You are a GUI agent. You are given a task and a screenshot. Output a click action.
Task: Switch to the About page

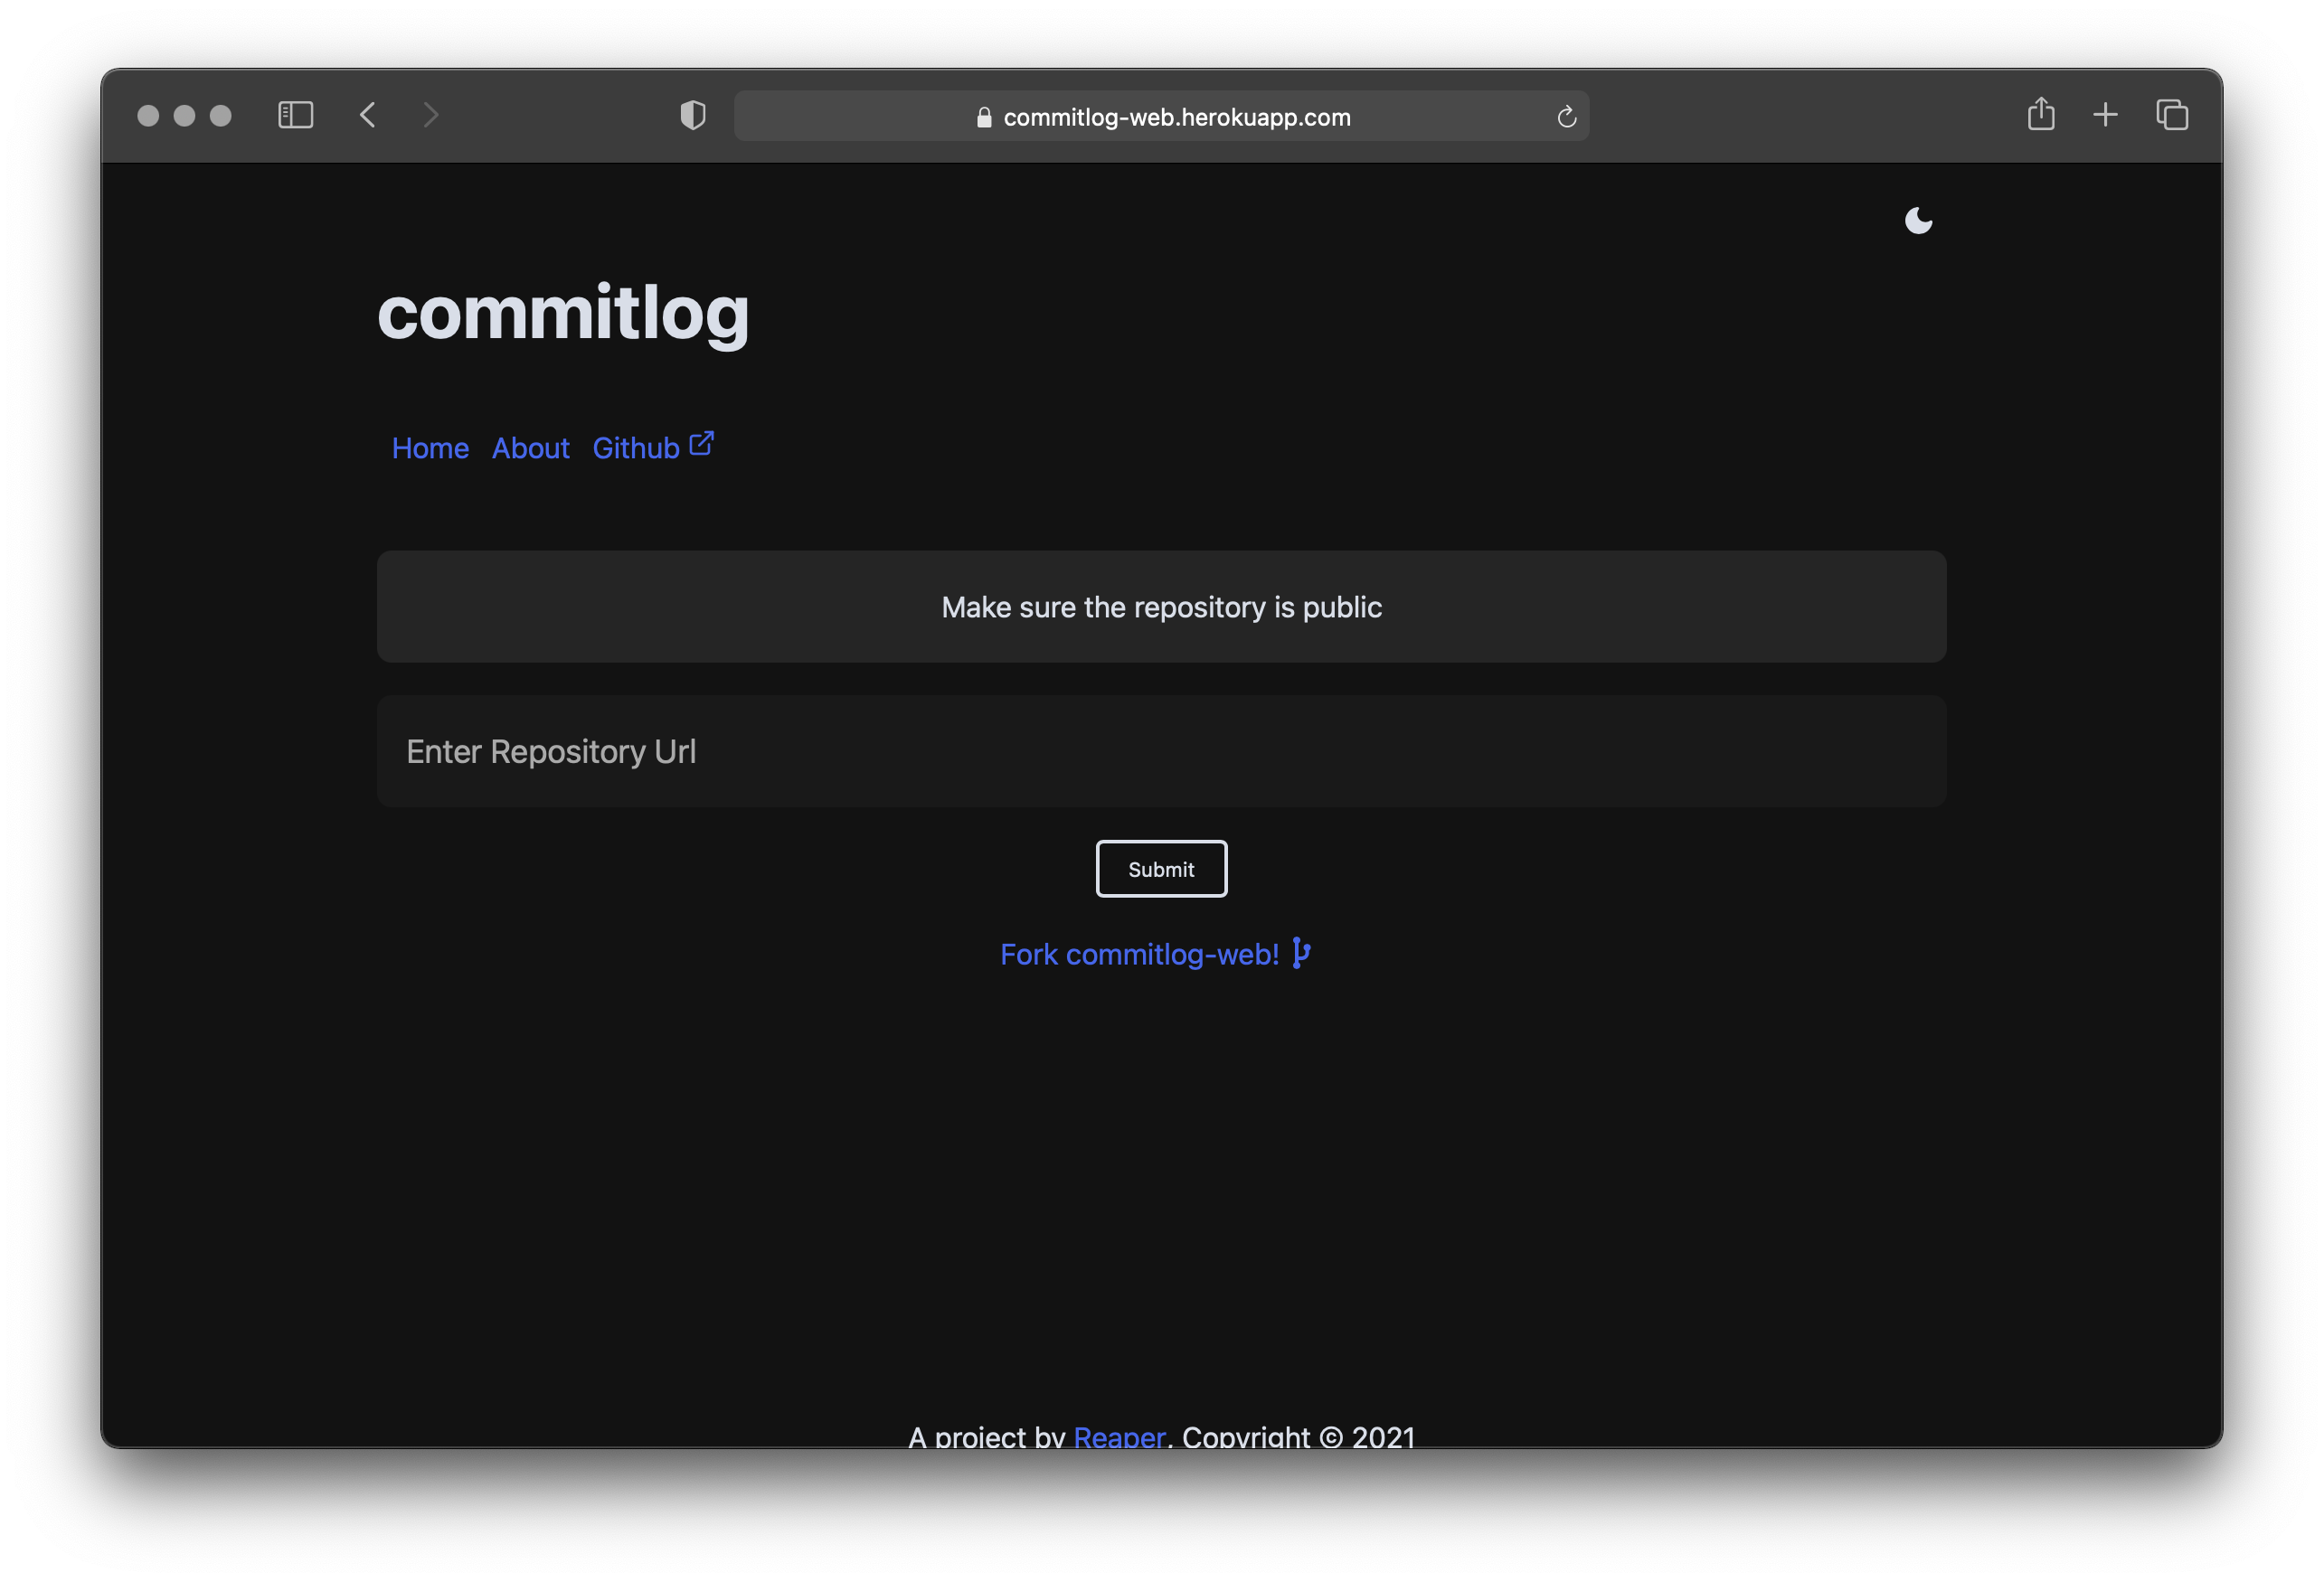pyautogui.click(x=530, y=448)
